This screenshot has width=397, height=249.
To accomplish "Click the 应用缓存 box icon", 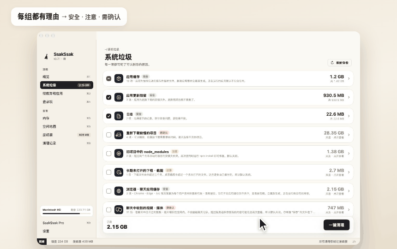I will pos(119,78).
